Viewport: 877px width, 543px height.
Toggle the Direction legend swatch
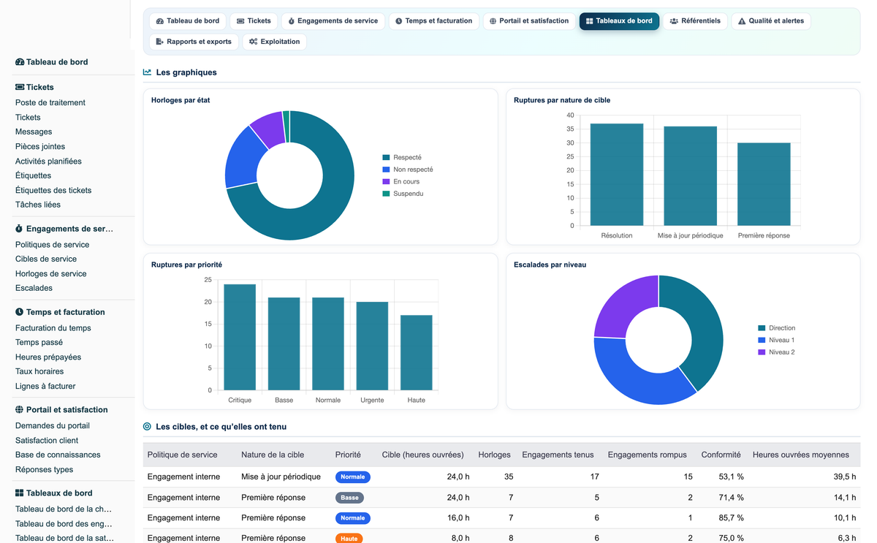point(762,328)
